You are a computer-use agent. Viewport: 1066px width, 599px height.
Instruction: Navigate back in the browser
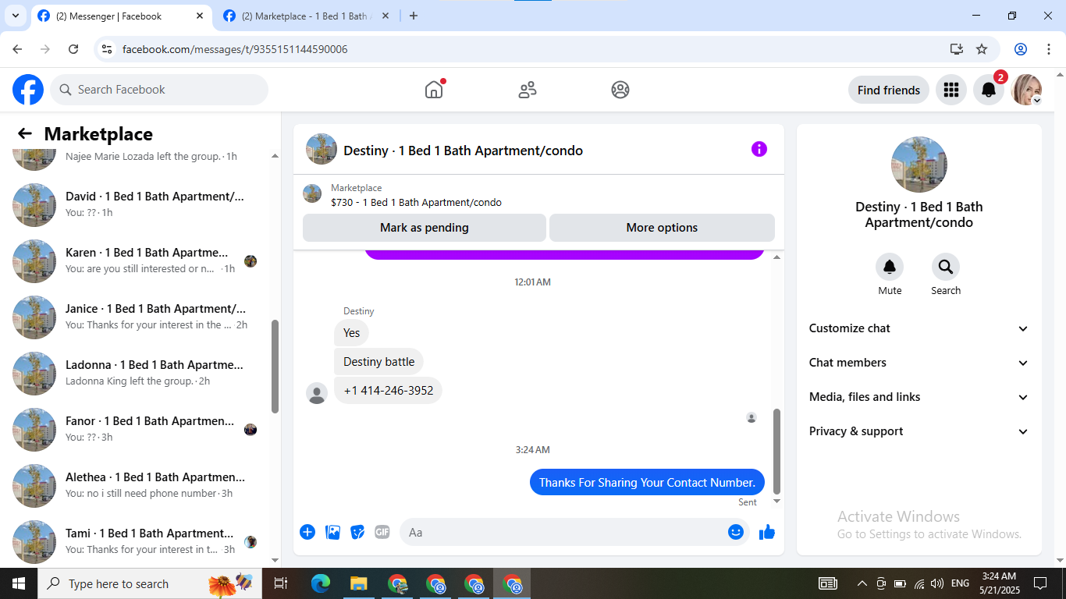pos(17,49)
